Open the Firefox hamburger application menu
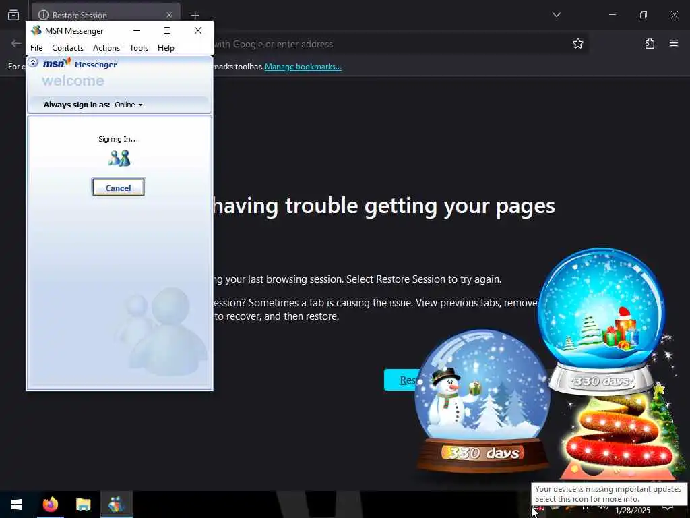Image resolution: width=690 pixels, height=518 pixels. pyautogui.click(x=674, y=44)
